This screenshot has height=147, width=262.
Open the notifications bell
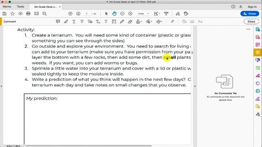coord(241,7)
